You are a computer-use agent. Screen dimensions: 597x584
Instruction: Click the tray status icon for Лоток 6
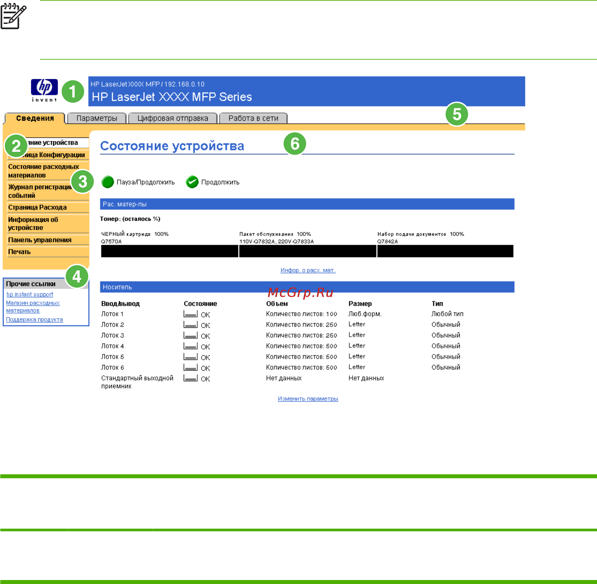(x=190, y=367)
